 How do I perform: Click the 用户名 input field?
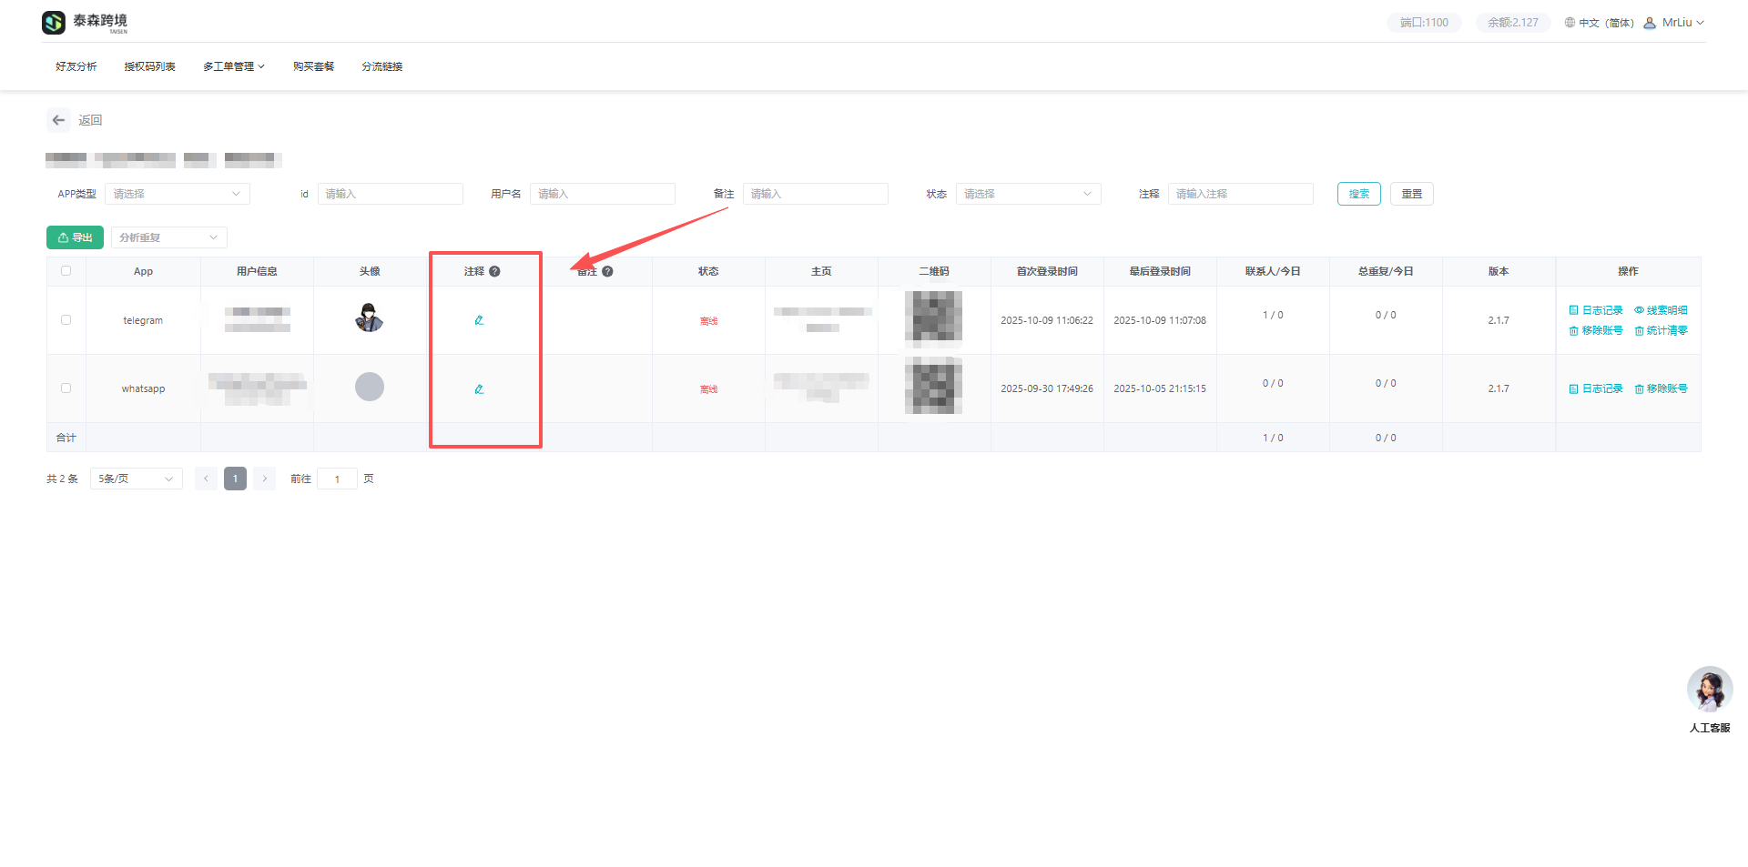602,194
